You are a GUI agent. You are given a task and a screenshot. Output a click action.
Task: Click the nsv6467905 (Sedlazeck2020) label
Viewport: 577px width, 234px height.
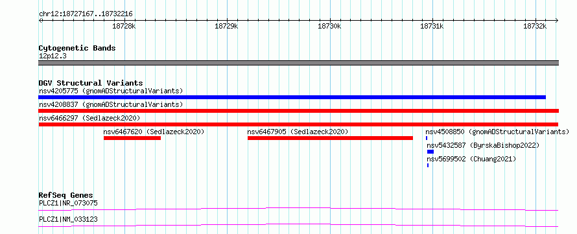pos(298,132)
